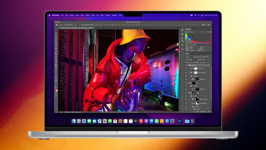Image resolution: width=266 pixels, height=150 pixels.
Task: Select the Horizontal Type tool
Action: click(x=56, y=72)
